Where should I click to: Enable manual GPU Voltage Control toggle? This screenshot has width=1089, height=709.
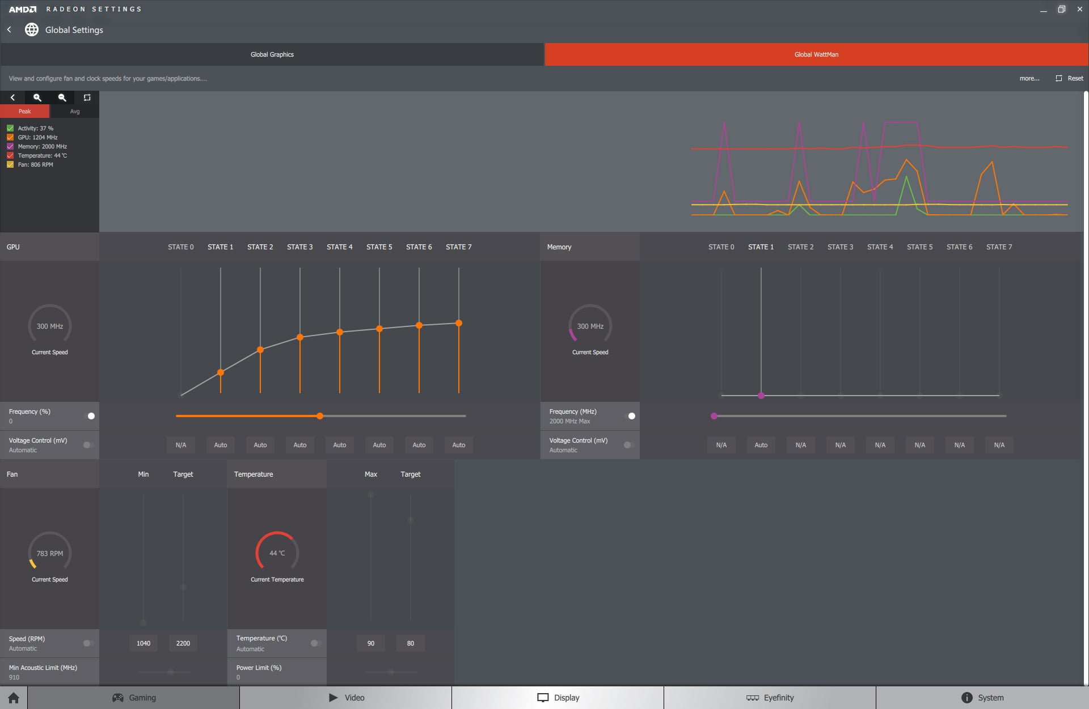(x=88, y=445)
